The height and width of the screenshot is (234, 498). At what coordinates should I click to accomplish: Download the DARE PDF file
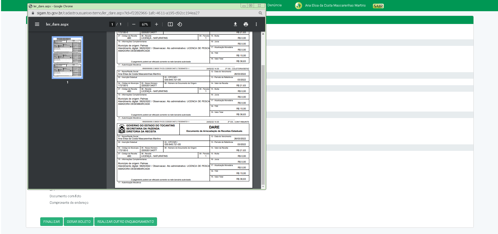235,24
